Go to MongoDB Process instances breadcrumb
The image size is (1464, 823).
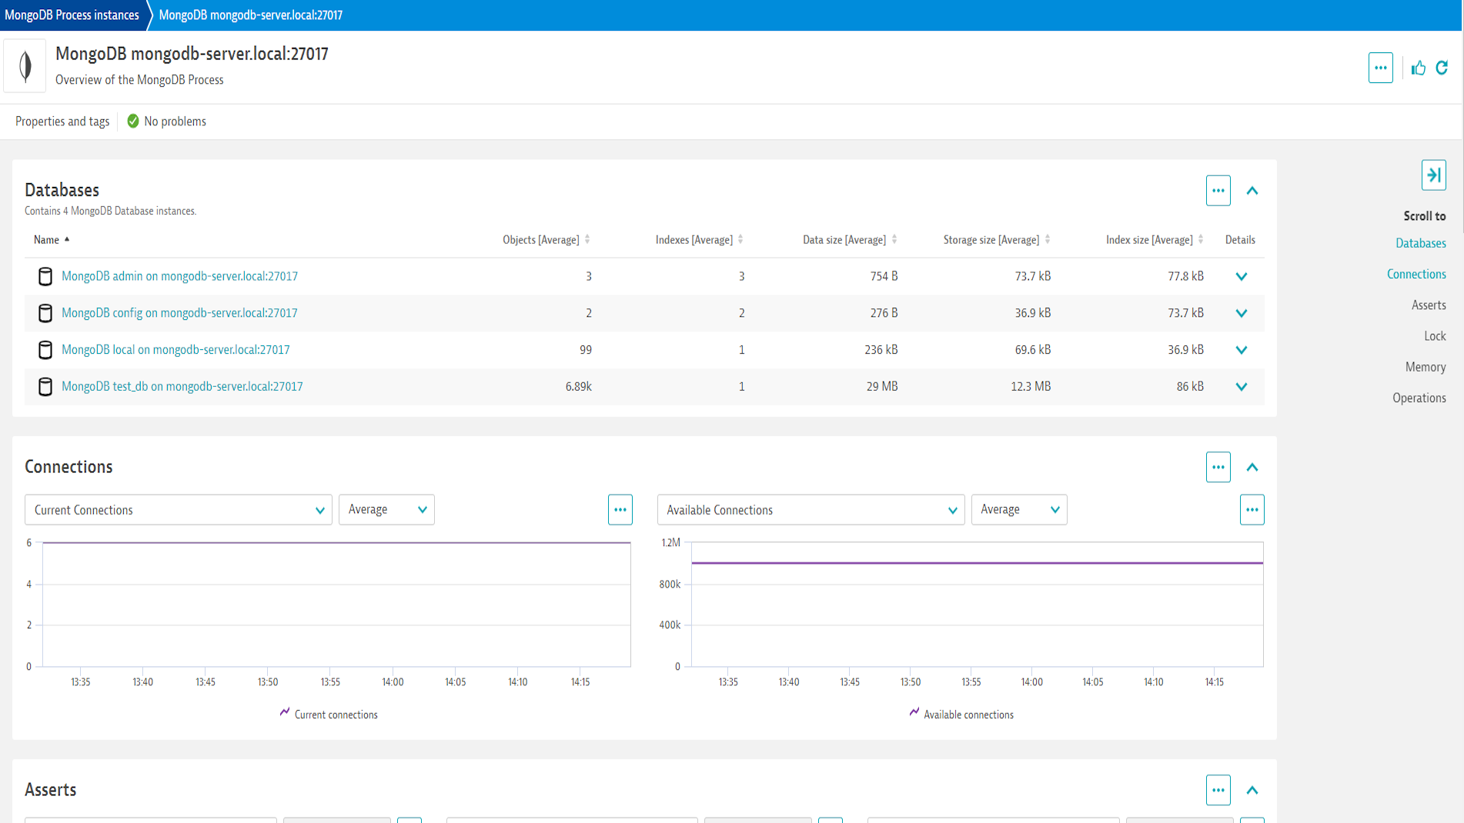coord(72,15)
